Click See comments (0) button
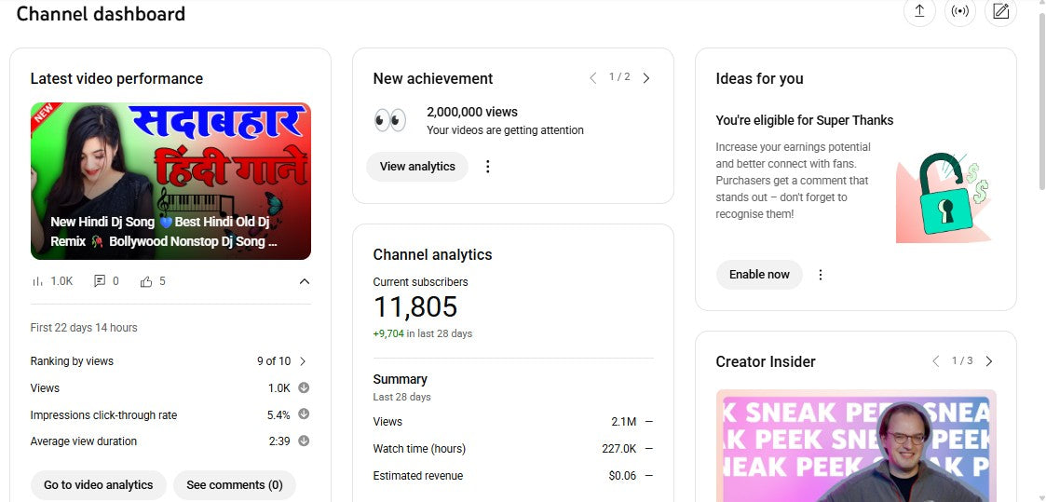Image resolution: width=1046 pixels, height=502 pixels. point(235,485)
